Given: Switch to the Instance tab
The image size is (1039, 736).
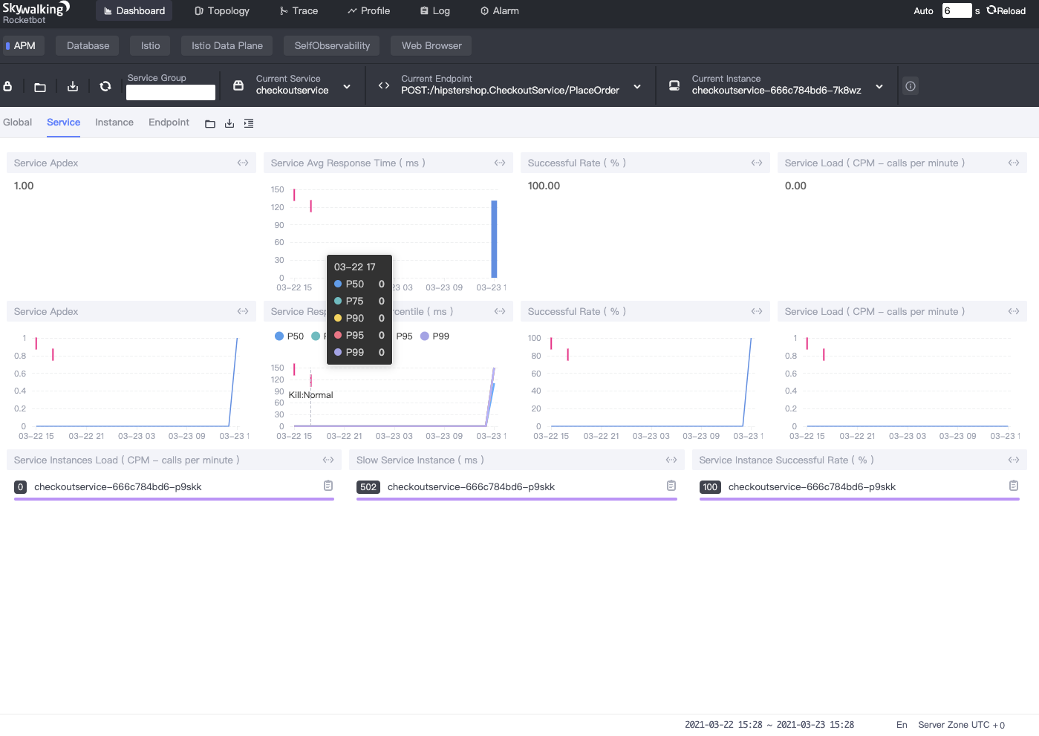Looking at the screenshot, I should point(114,123).
